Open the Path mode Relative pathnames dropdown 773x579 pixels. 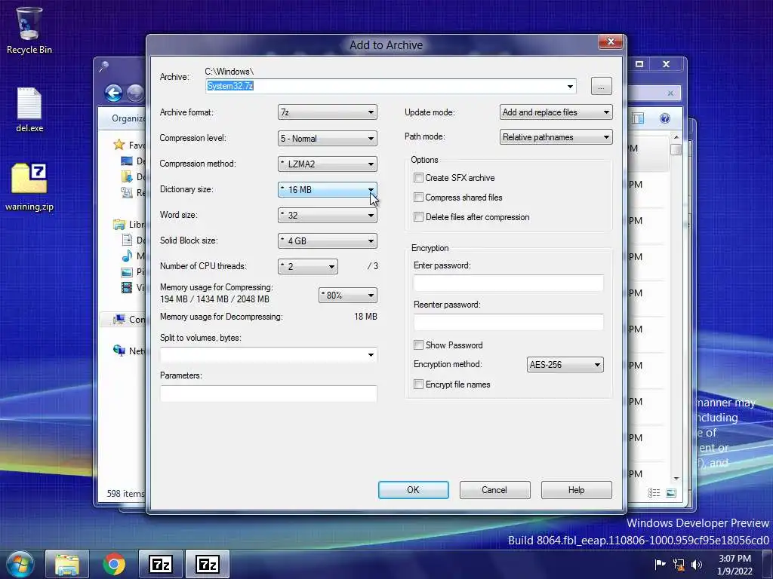556,137
